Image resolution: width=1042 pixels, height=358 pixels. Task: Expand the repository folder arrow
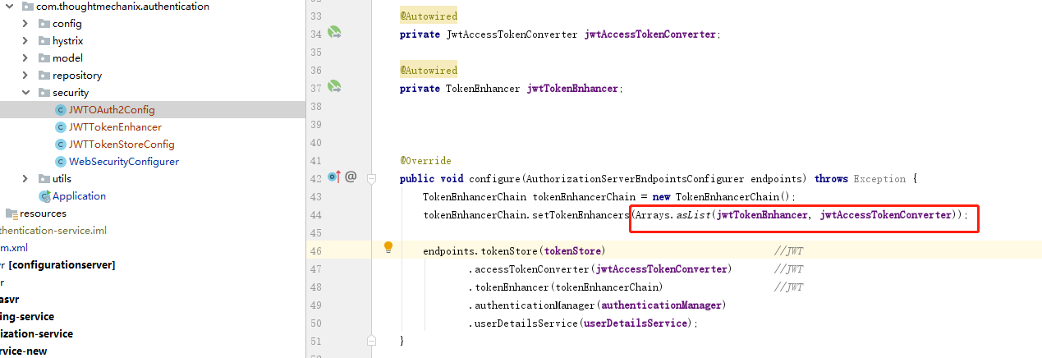pyautogui.click(x=25, y=76)
